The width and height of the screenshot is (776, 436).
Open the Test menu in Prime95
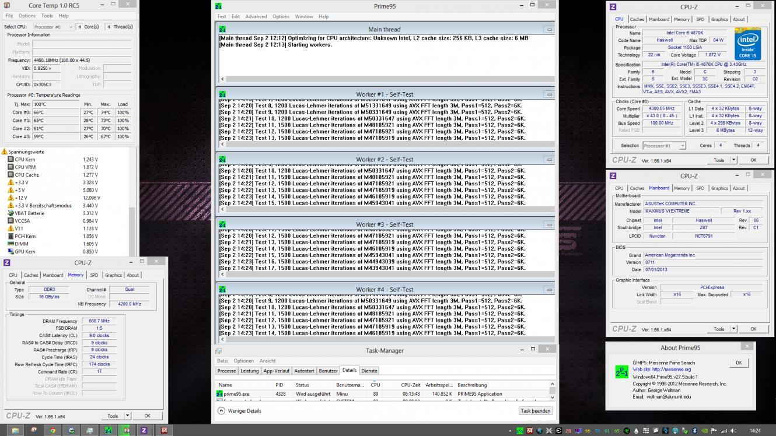(222, 16)
